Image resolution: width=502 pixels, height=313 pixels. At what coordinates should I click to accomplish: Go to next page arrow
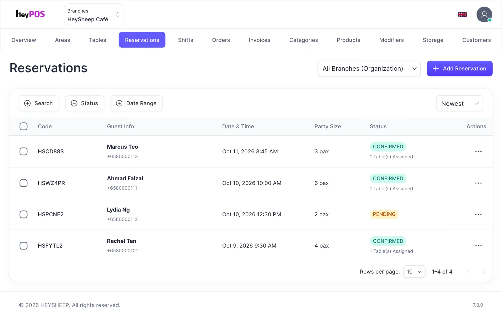point(484,272)
